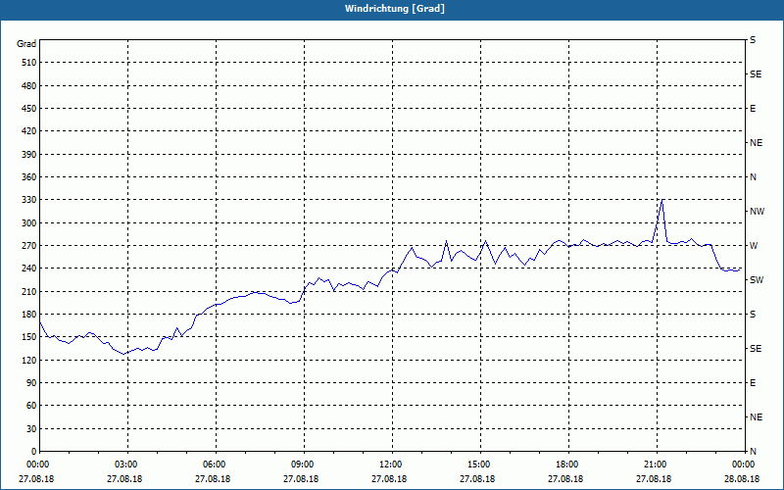Image resolution: width=784 pixels, height=490 pixels.
Task: Click the 480 value on the degree axis
Action: 29,86
